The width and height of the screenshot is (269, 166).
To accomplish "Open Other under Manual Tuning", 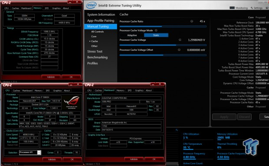I will 94,46.
